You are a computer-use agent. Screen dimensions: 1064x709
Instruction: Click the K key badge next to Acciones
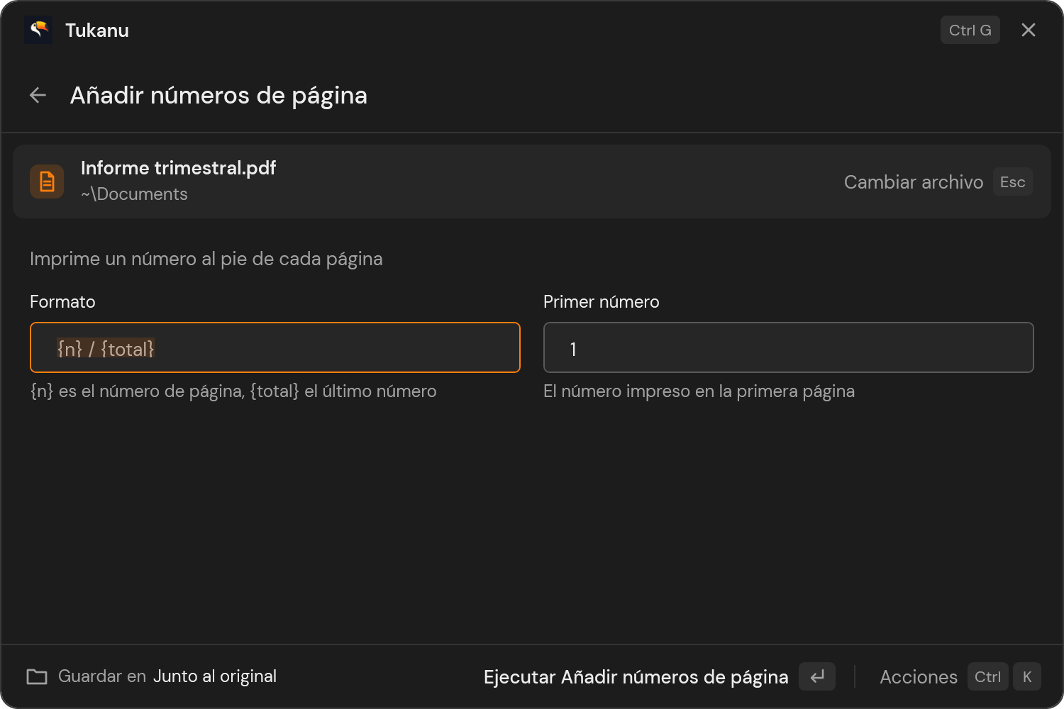point(1027,676)
